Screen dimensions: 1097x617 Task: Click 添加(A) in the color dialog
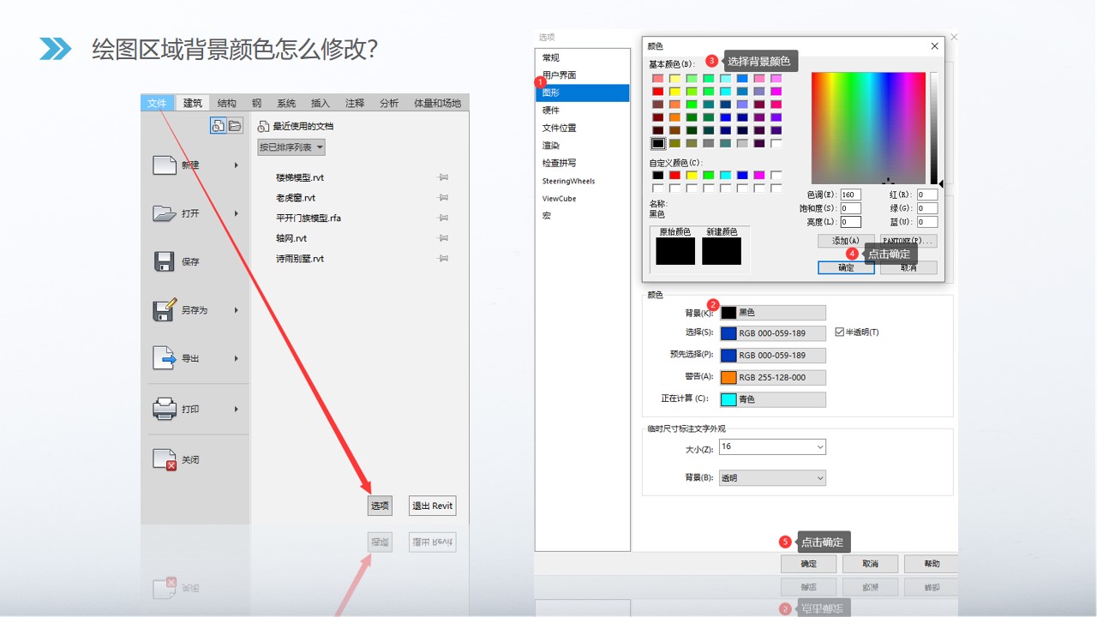[x=846, y=241]
